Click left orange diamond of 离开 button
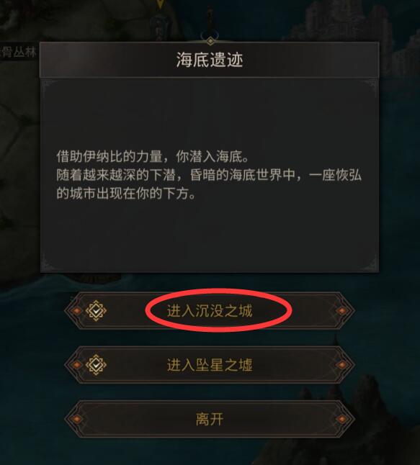The height and width of the screenshot is (465, 420). 77,419
